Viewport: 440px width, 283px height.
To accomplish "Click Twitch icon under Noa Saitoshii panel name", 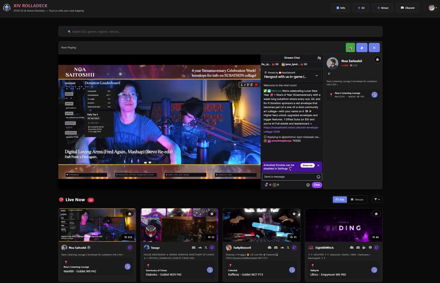I will tap(329, 74).
